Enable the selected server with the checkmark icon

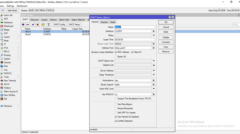click(33, 24)
